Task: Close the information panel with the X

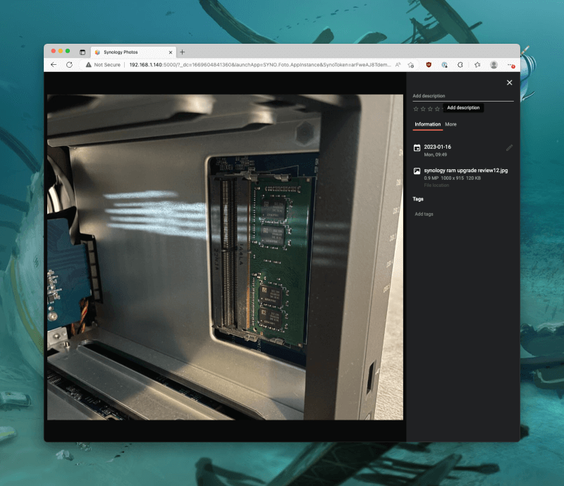Action: tap(509, 83)
